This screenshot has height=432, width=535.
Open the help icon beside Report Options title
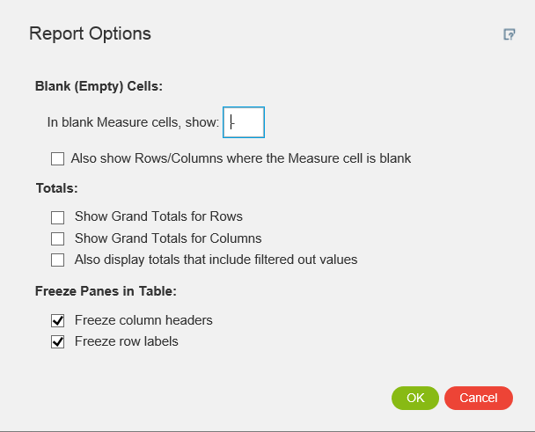pyautogui.click(x=509, y=34)
